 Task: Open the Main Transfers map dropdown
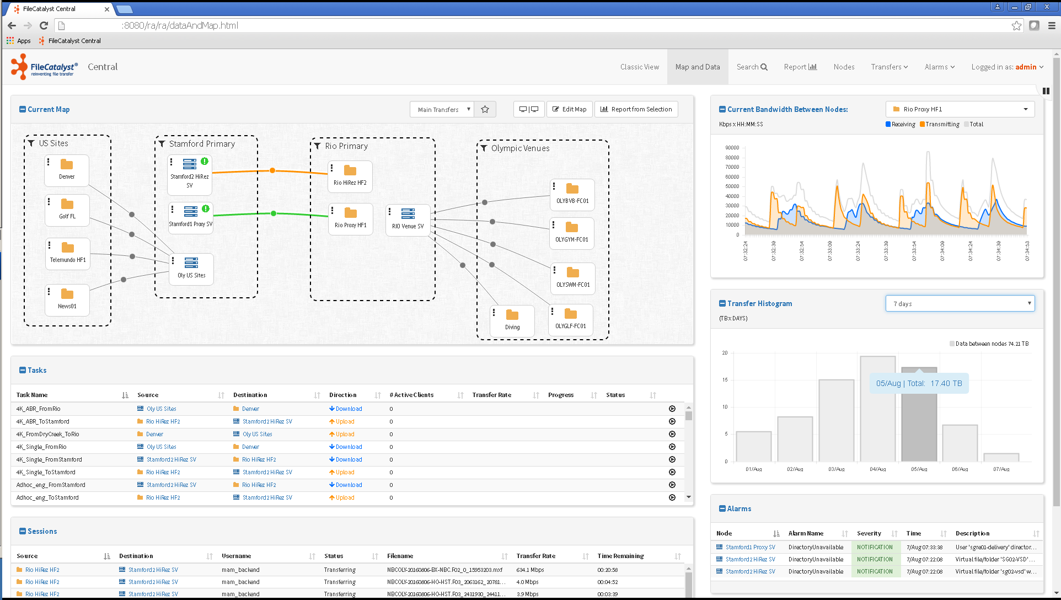pyautogui.click(x=442, y=109)
